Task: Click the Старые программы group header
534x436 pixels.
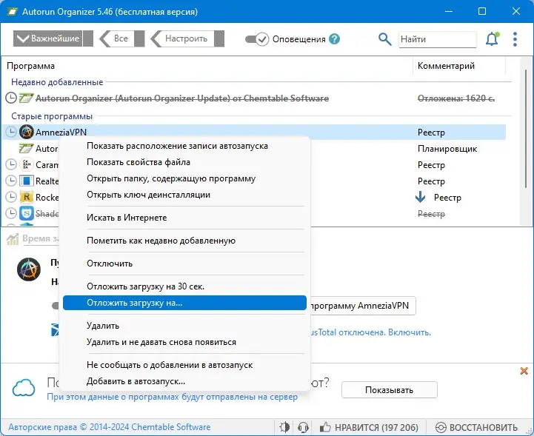Action: [x=52, y=116]
